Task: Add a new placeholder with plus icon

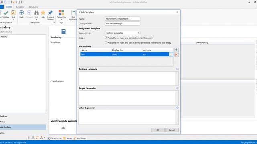Action: (176, 50)
